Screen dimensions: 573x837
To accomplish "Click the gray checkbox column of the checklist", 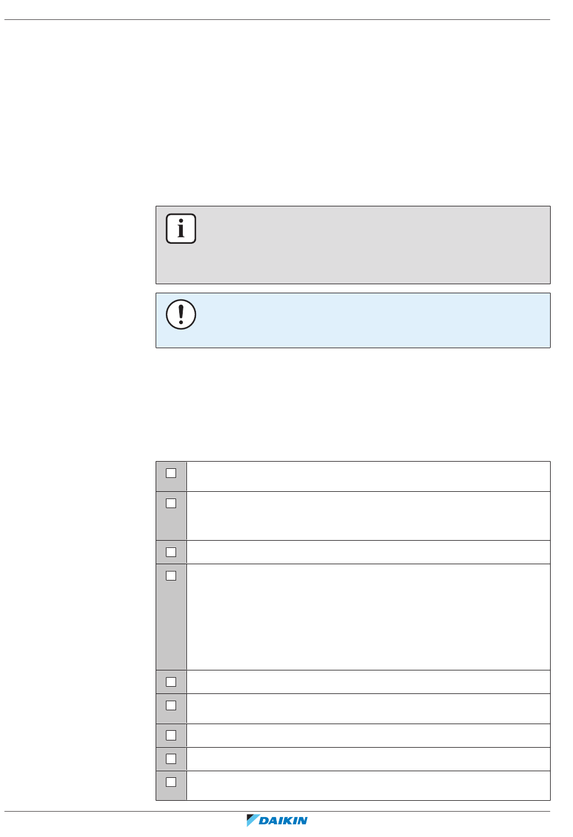I will pyautogui.click(x=171, y=631).
